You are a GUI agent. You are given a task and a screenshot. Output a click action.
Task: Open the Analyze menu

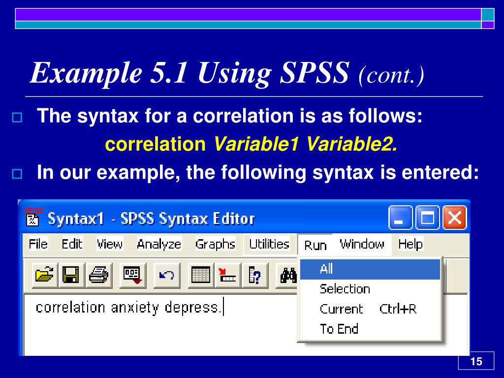click(x=159, y=244)
